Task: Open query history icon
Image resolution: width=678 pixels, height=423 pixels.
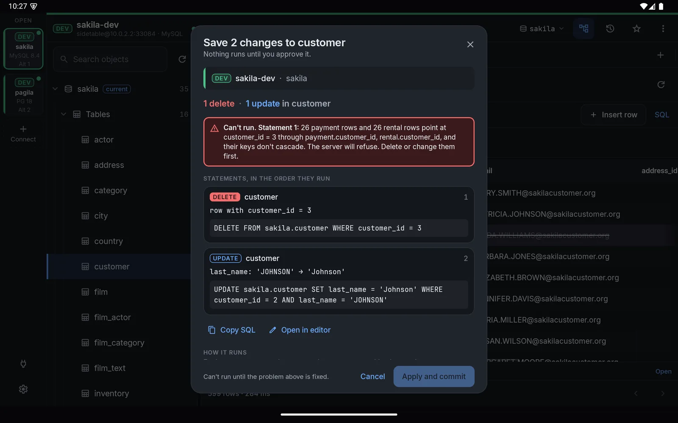Action: point(610,29)
